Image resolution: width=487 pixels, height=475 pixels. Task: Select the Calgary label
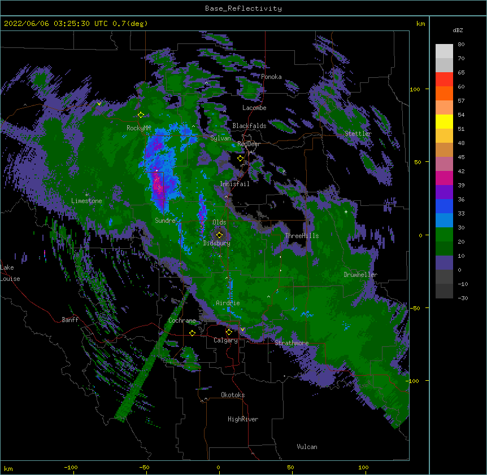[225, 340]
